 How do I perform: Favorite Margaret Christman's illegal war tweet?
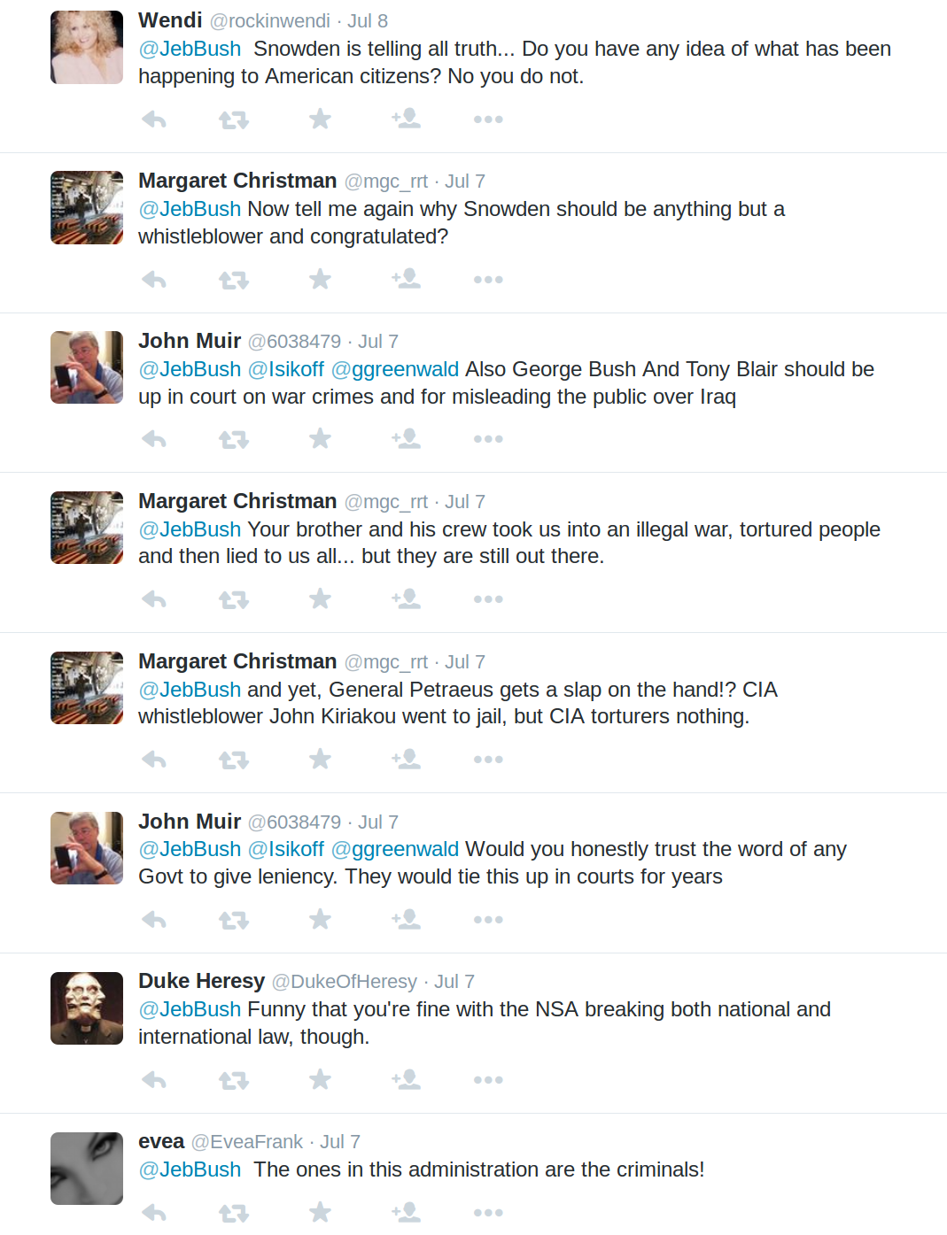click(320, 599)
